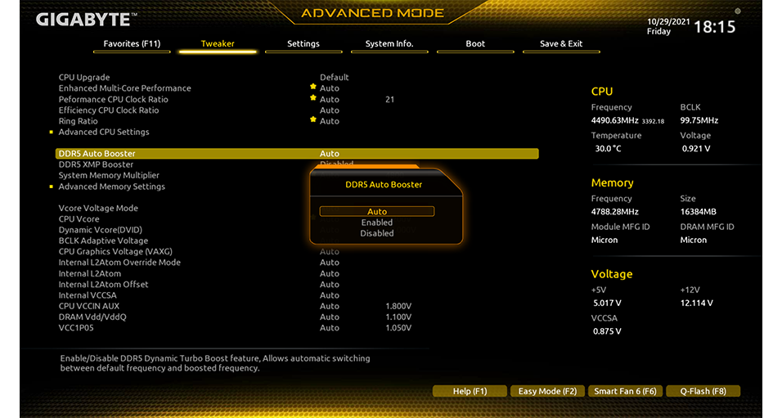This screenshot has width=782, height=418.
Task: Open Q-Flash (F8) utility
Action: pos(703,391)
